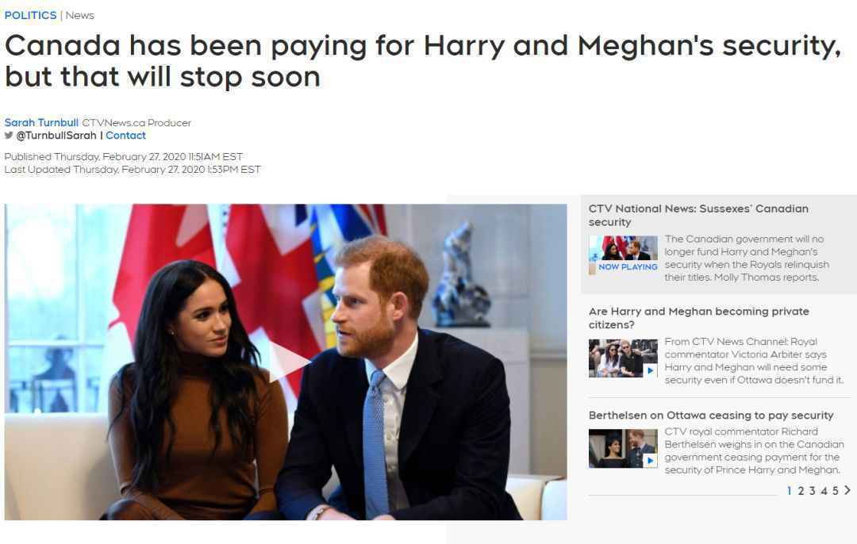Go to next page of video list arrow
This screenshot has width=857, height=544.
point(847,490)
